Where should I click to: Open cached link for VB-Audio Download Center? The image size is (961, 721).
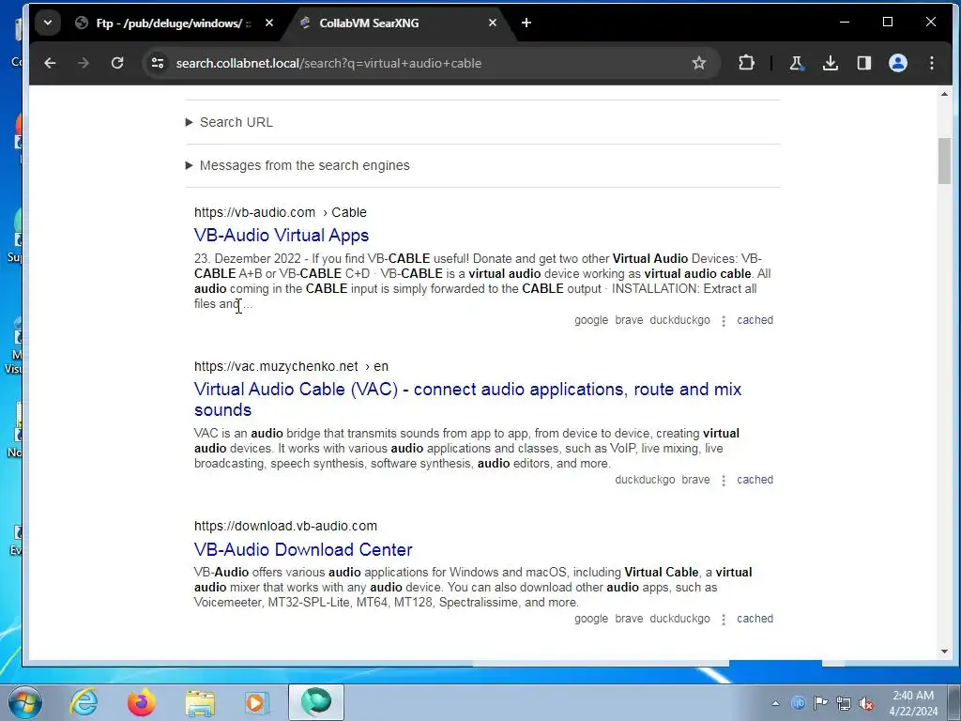[x=755, y=619]
